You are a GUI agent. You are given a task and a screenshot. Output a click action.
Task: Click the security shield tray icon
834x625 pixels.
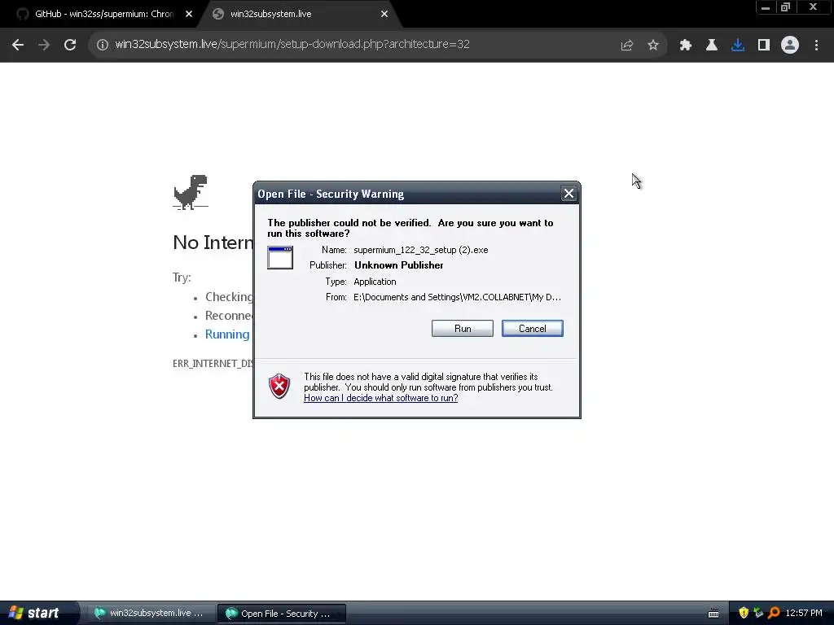744,613
